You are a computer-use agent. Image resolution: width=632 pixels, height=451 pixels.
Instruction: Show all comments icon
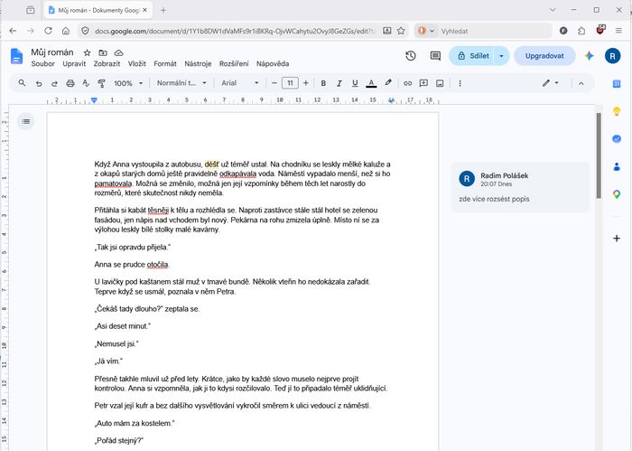435,56
